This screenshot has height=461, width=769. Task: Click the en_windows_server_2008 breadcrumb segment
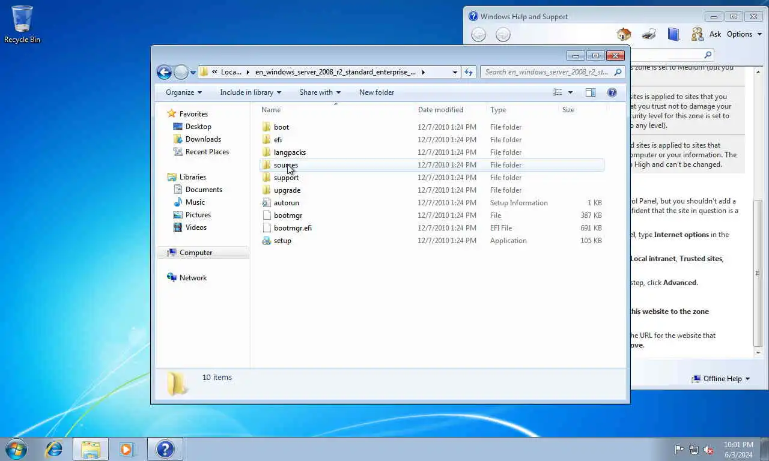click(x=335, y=72)
